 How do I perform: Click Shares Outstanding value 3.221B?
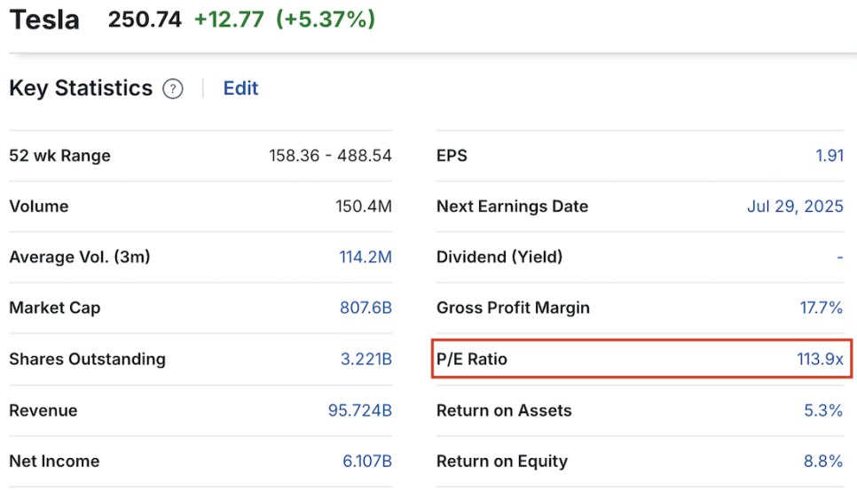point(366,359)
